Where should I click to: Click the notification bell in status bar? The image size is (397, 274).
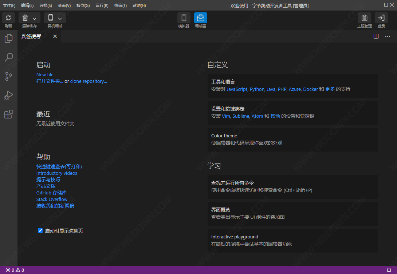click(389, 270)
